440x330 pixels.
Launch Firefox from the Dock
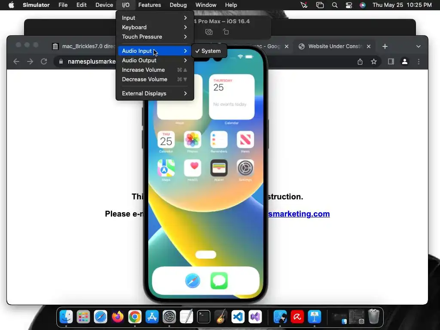[118, 317]
